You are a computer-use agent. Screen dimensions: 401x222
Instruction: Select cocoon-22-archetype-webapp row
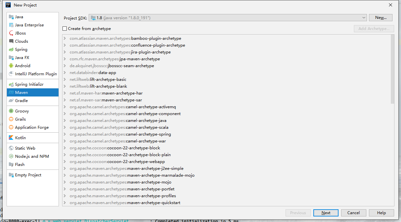tap(226, 162)
